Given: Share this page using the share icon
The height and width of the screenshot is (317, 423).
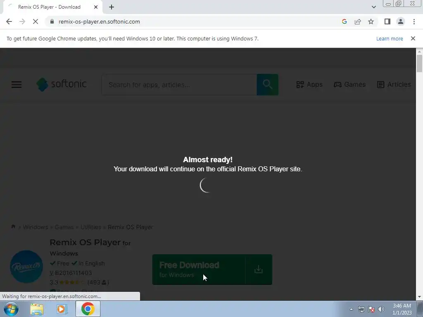Looking at the screenshot, I should click(358, 21).
